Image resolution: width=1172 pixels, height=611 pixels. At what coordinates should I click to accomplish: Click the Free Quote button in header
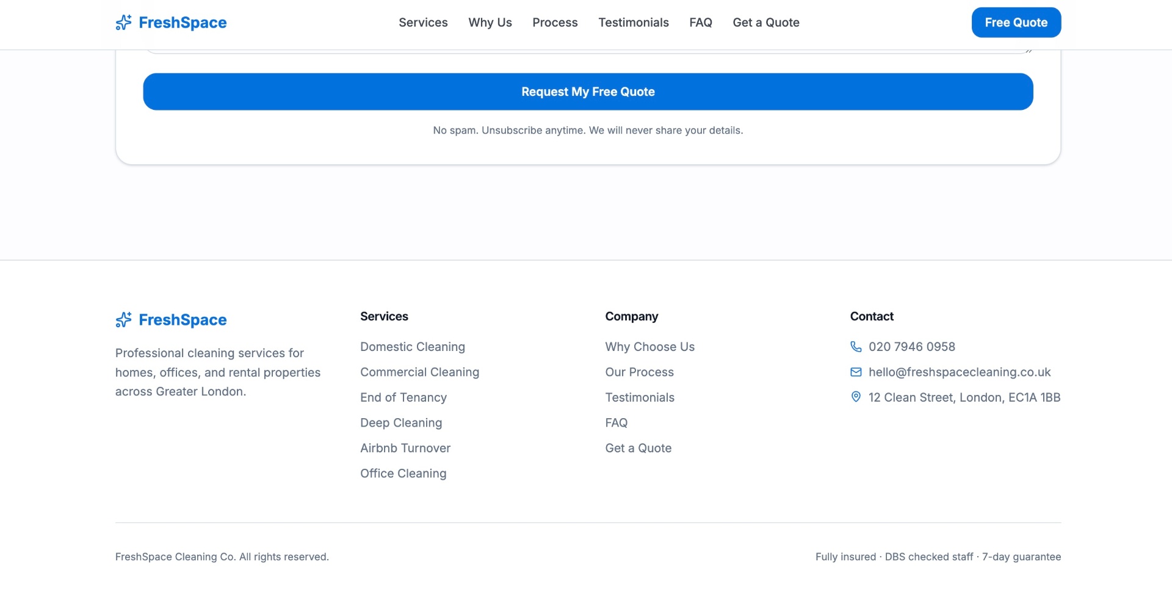point(1016,23)
